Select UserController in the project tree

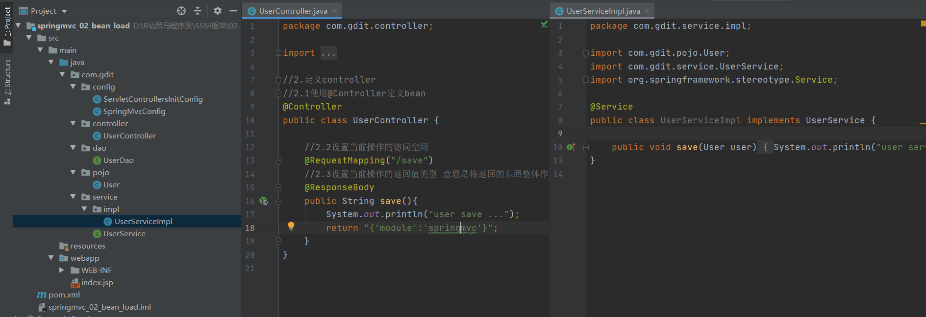point(129,136)
